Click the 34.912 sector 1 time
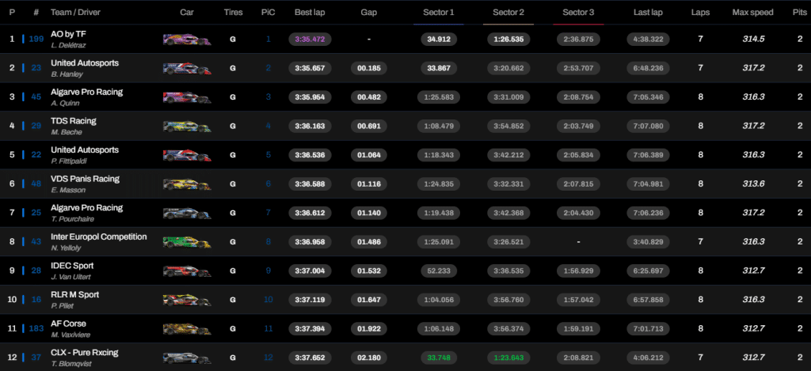811x371 pixels. tap(439, 40)
